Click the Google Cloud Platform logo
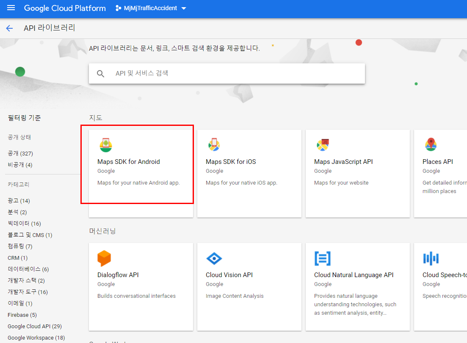 (x=65, y=8)
